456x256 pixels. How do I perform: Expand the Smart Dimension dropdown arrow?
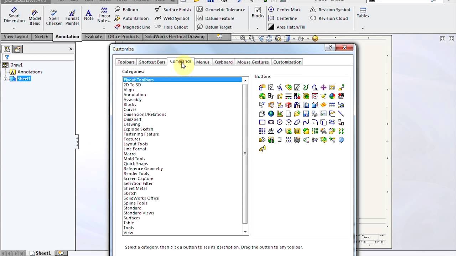(x=14, y=28)
